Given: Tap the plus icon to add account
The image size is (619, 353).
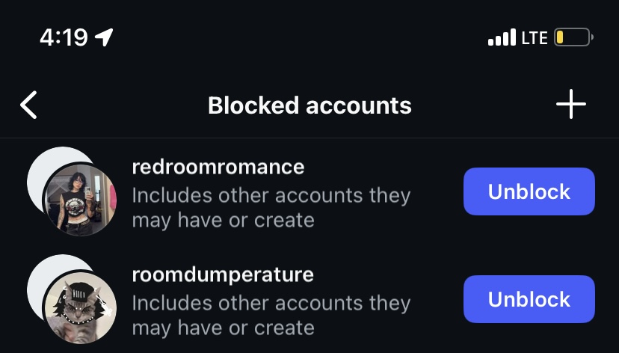Looking at the screenshot, I should coord(571,105).
